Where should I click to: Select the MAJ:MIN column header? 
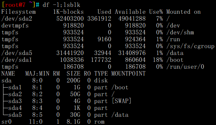[x=37, y=73]
